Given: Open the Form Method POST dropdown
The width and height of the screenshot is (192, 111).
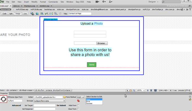Looking at the screenshot, I should pos(80,97).
